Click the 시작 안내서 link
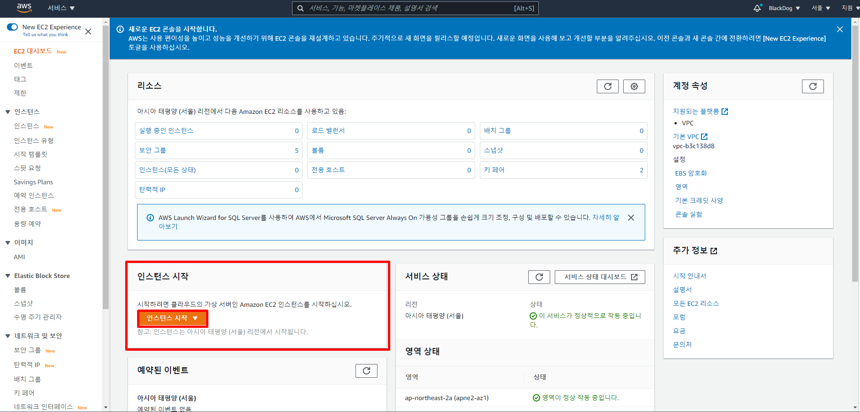Image resolution: width=860 pixels, height=412 pixels. (x=689, y=276)
